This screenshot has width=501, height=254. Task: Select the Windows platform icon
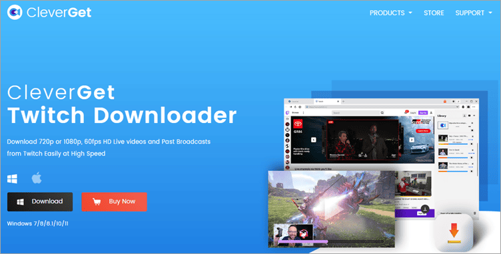12,179
